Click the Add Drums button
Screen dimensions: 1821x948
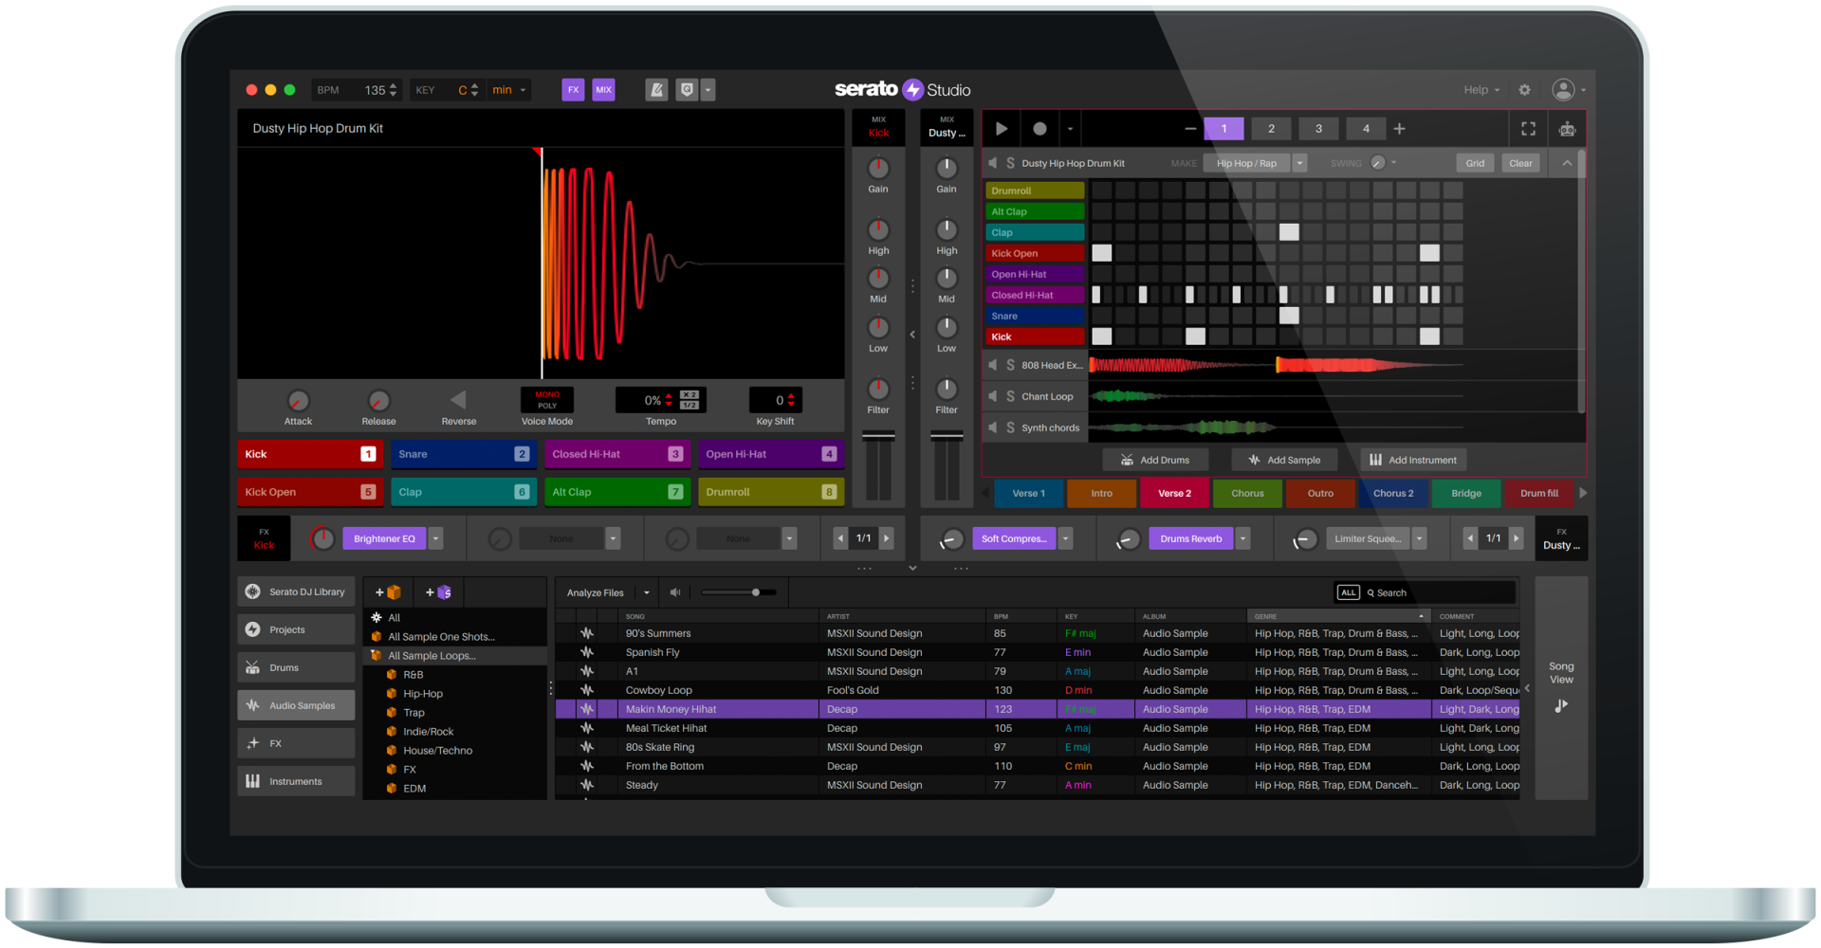point(1154,460)
